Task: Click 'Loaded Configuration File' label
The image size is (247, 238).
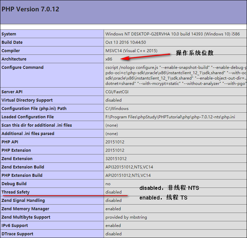Action: [x=27, y=117]
